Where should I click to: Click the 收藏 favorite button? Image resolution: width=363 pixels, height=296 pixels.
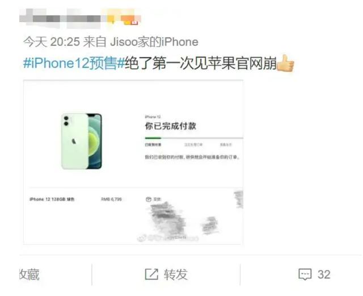click(29, 274)
